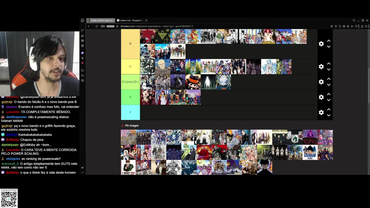Click username marcao0_0 in chat
The height and width of the screenshot is (208, 370).
[10, 164]
